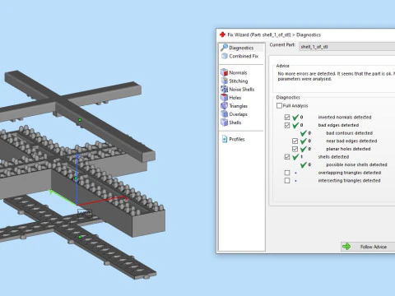Open the Noise Shells page
This screenshot has height=296, width=395.
pyautogui.click(x=242, y=90)
